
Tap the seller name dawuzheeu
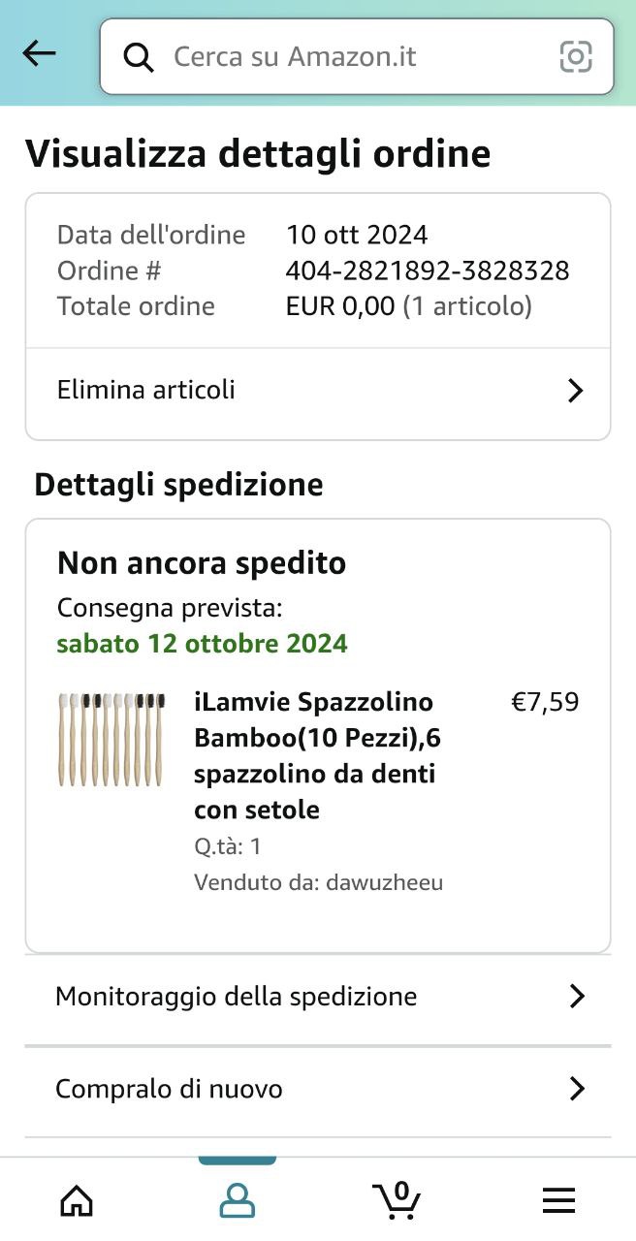coord(385,882)
